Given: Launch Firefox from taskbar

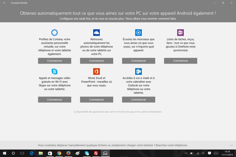Looking at the screenshot, I should pyautogui.click(x=68, y=153).
